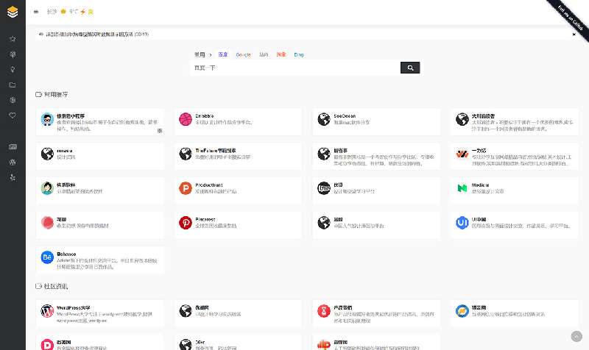Open the lightbulb icon in left sidebar
The image size is (589, 350).
pos(13,69)
